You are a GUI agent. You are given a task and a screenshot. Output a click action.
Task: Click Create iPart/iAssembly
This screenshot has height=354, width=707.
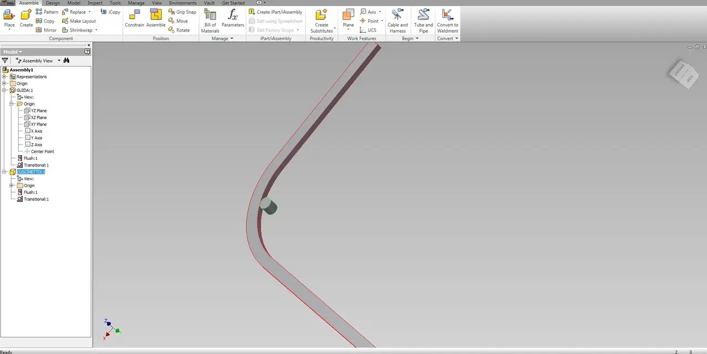pos(275,12)
